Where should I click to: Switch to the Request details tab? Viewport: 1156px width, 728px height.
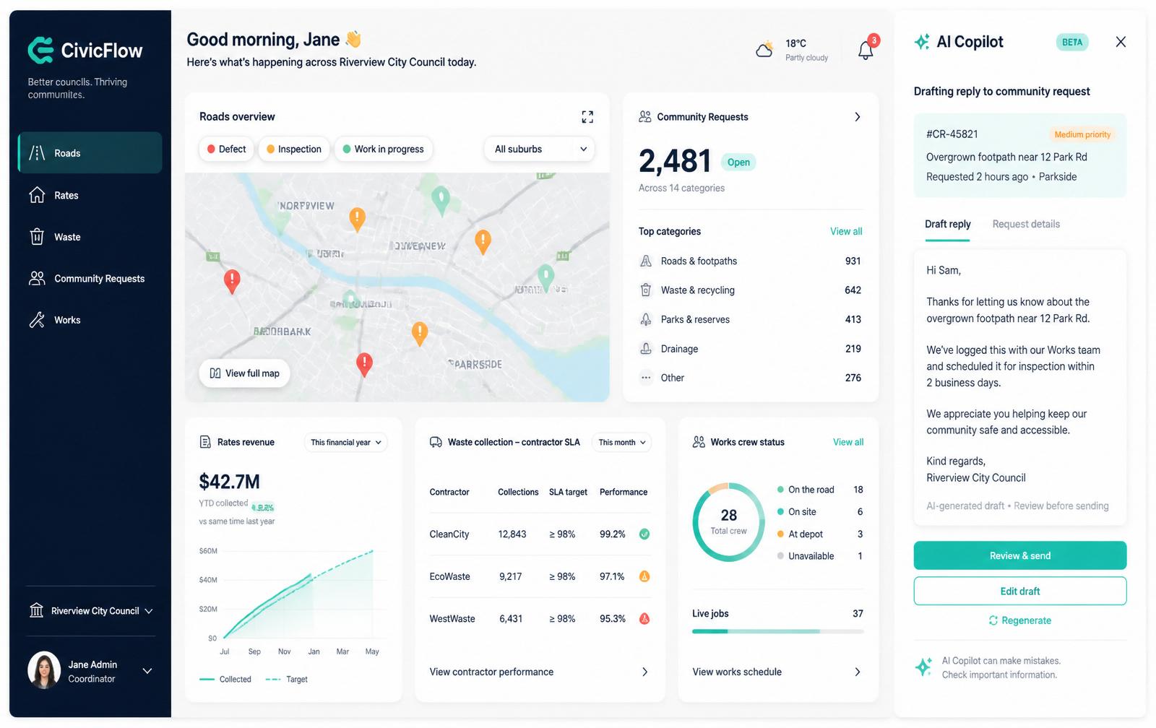[1026, 224]
